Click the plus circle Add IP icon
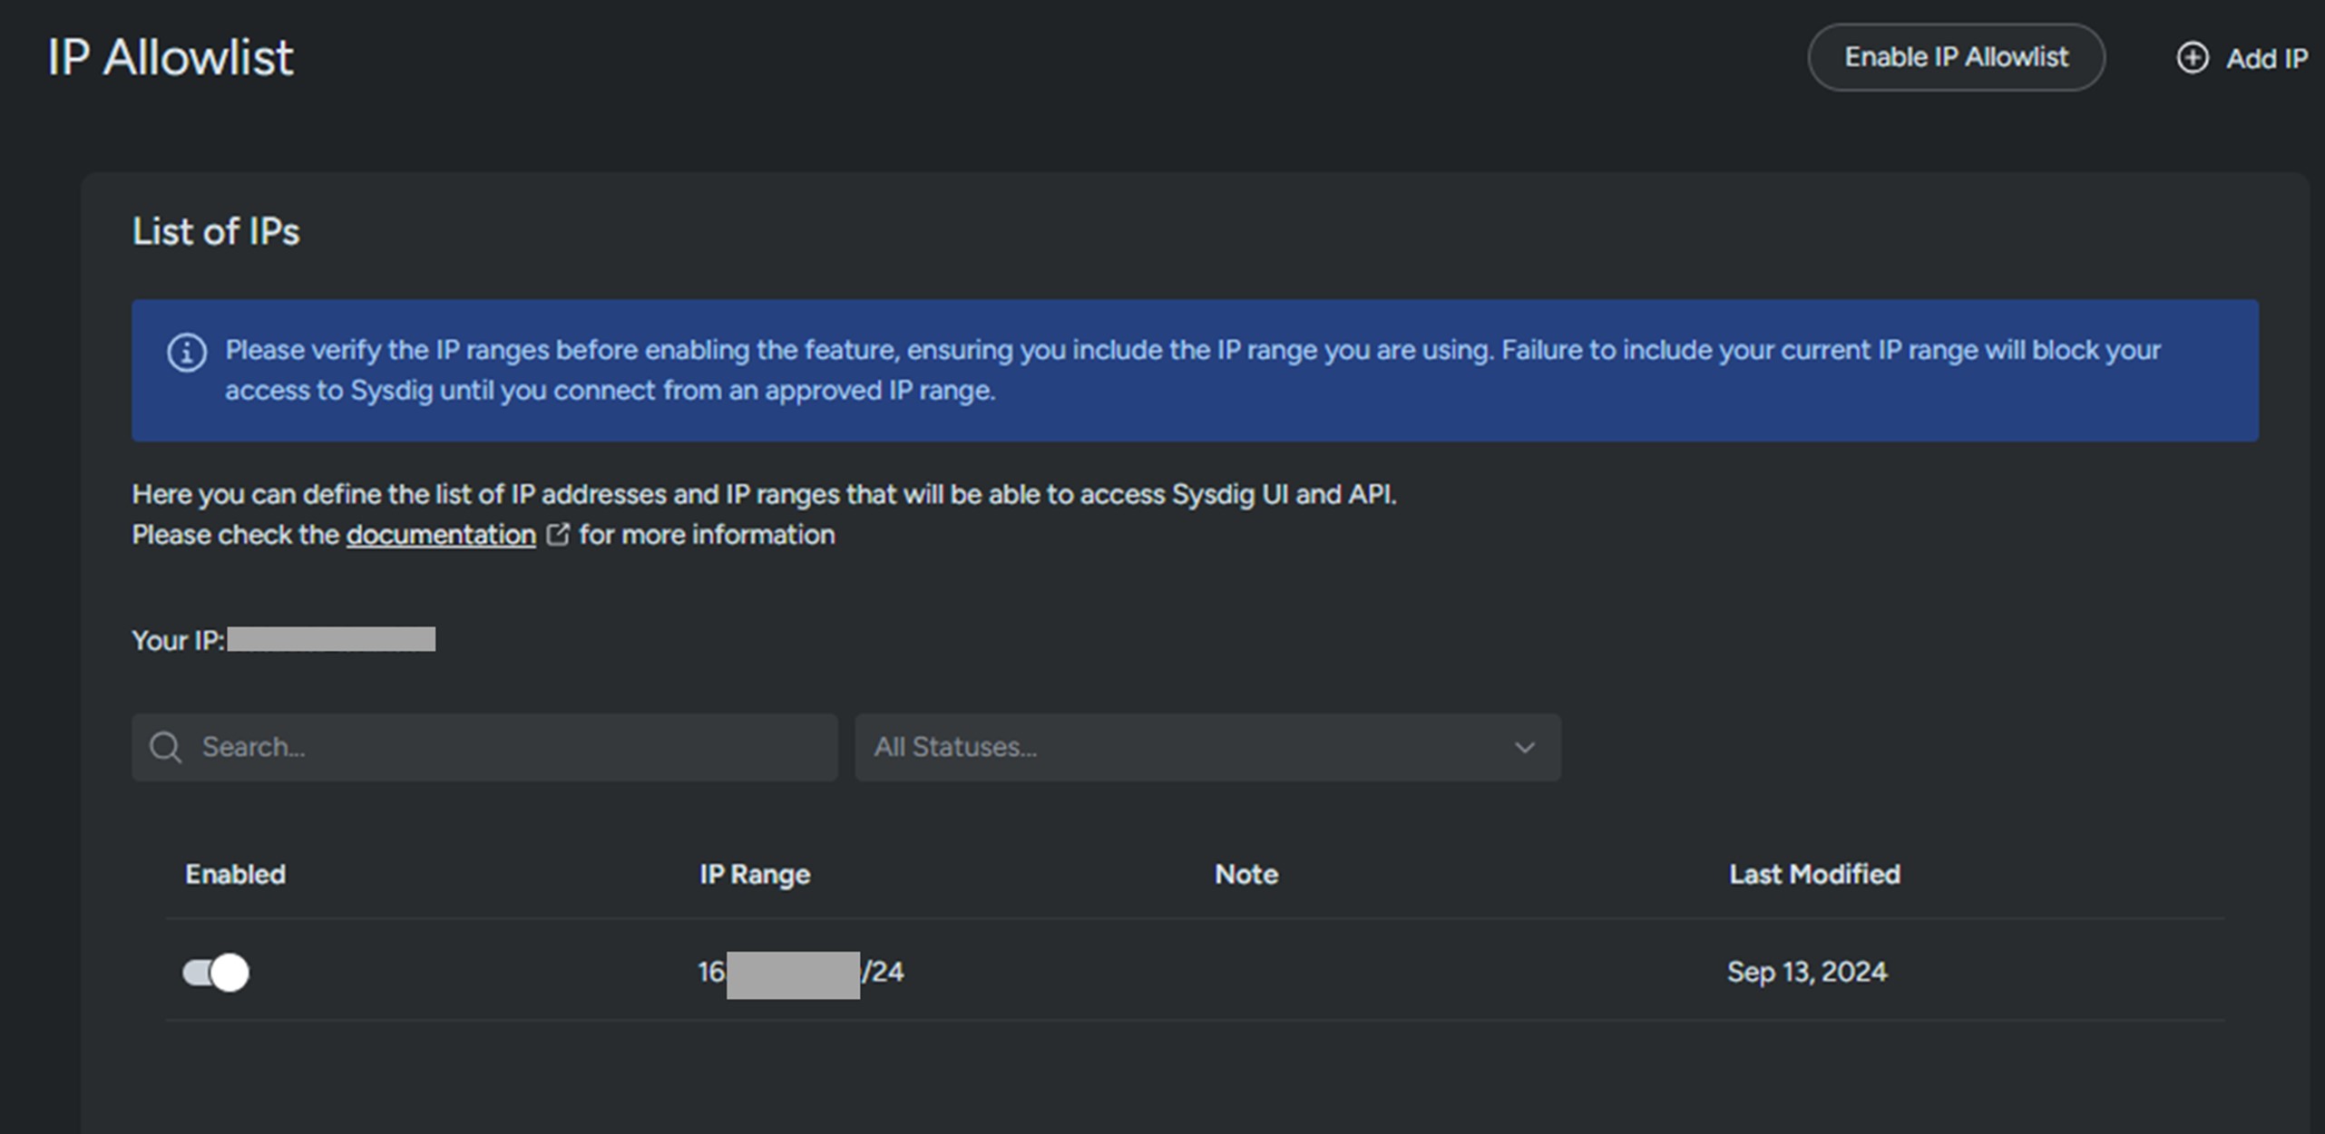Image resolution: width=2325 pixels, height=1134 pixels. (x=2192, y=58)
